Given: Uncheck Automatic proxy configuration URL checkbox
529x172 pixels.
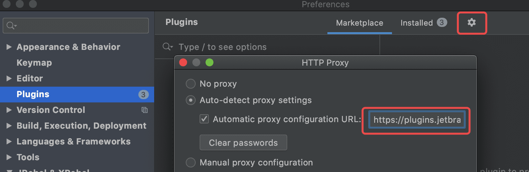Looking at the screenshot, I should click(x=204, y=119).
